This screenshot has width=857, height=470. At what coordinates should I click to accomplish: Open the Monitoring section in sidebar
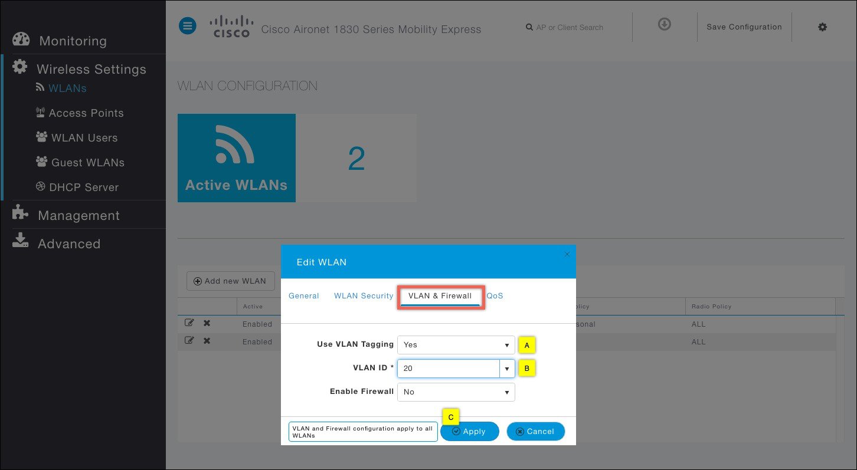coord(73,41)
